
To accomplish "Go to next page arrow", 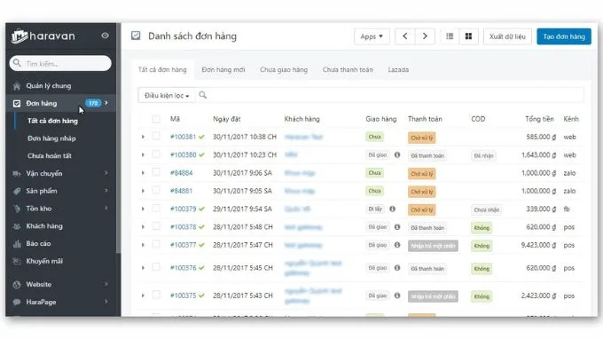I will coord(425,36).
